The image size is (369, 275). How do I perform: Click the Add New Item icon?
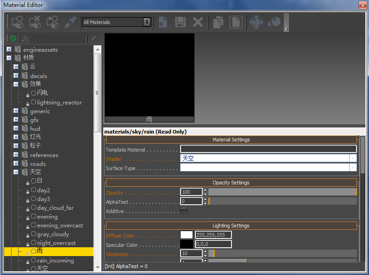(163, 22)
